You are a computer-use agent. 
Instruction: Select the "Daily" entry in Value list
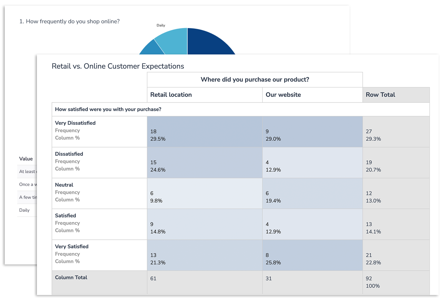tap(24, 210)
